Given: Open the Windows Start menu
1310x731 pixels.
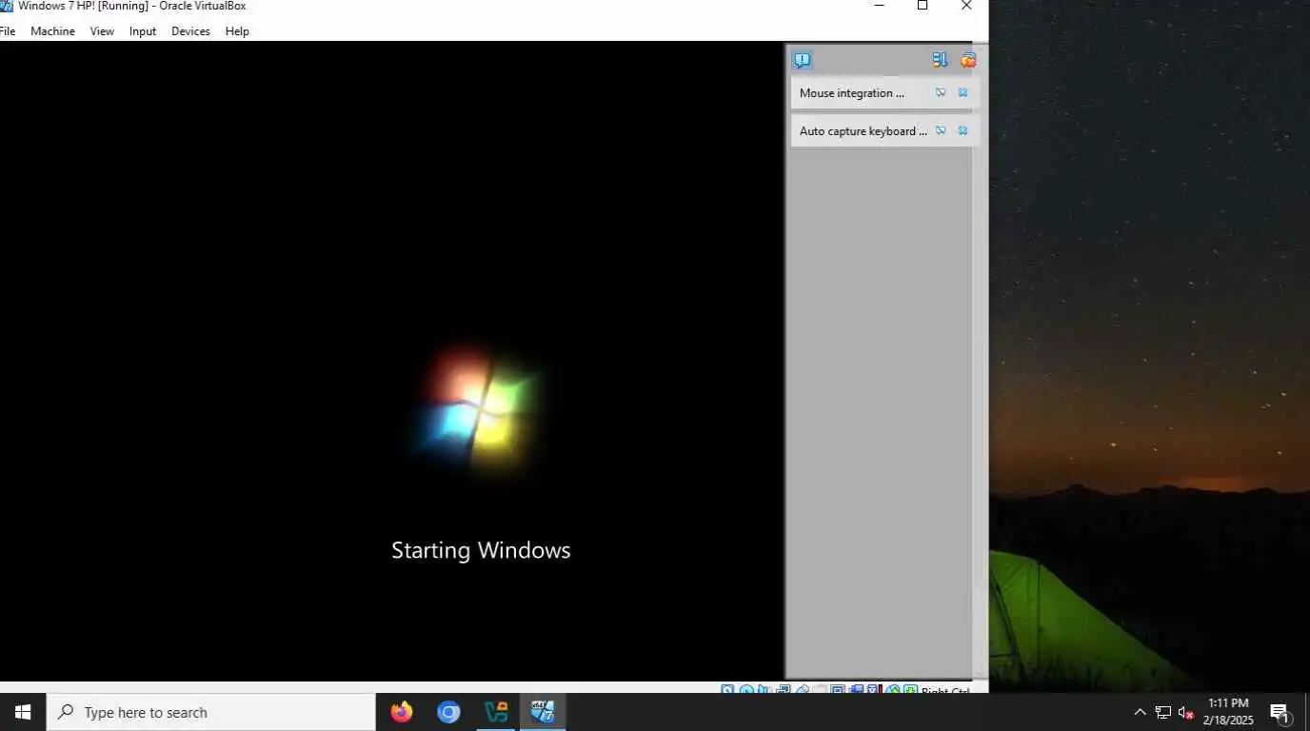Looking at the screenshot, I should click(x=23, y=712).
